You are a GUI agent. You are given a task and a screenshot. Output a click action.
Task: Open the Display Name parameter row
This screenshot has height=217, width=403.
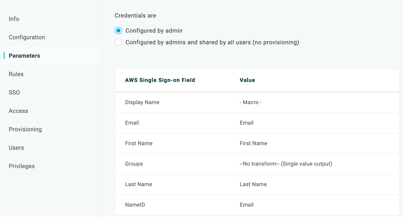pos(142,103)
